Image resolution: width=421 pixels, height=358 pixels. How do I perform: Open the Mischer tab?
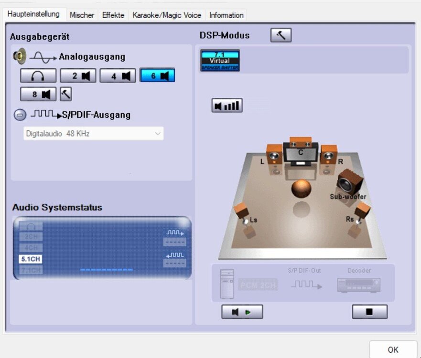pyautogui.click(x=82, y=15)
